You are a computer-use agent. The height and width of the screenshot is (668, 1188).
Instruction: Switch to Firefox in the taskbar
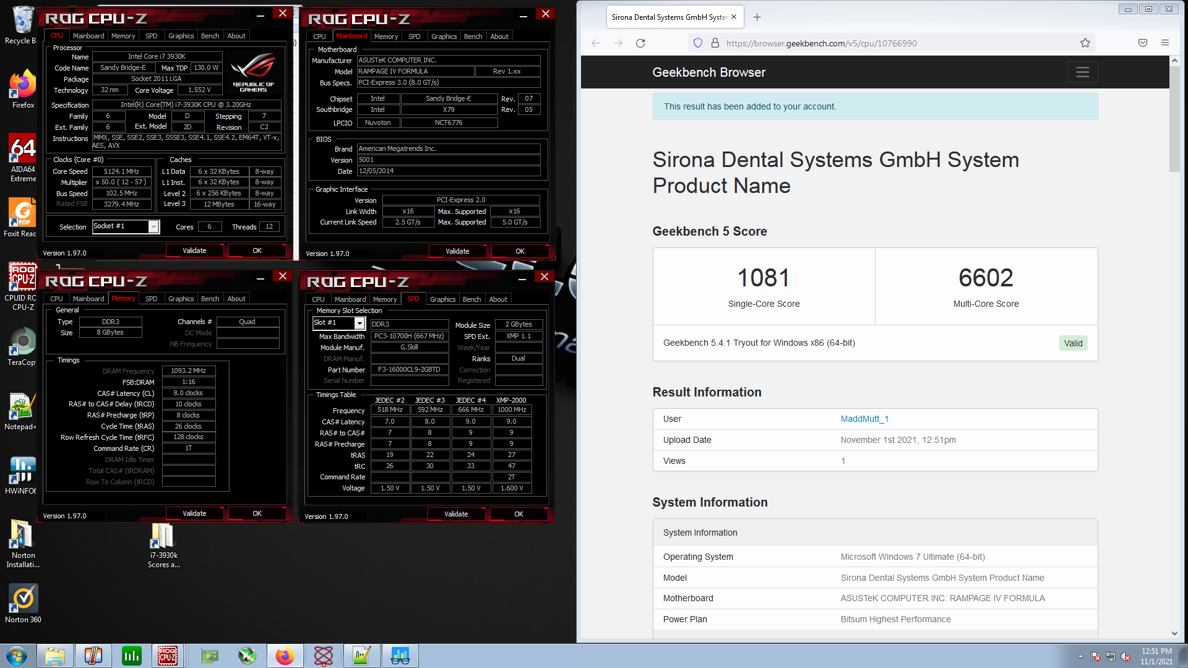point(285,656)
